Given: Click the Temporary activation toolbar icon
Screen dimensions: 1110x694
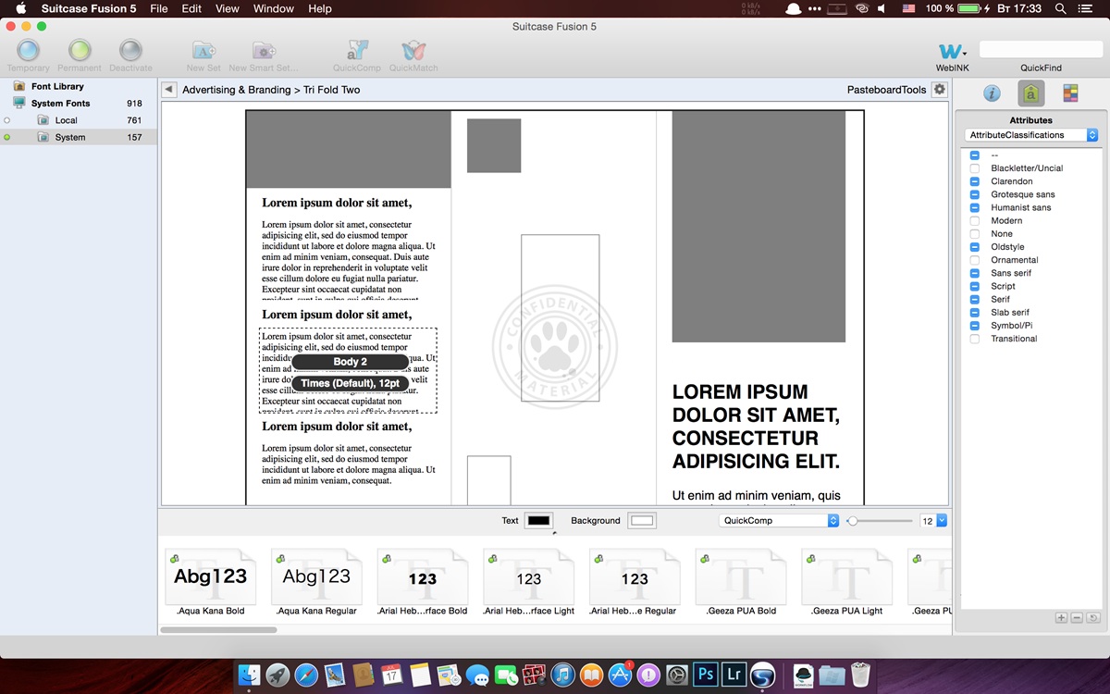Looking at the screenshot, I should pos(29,50).
